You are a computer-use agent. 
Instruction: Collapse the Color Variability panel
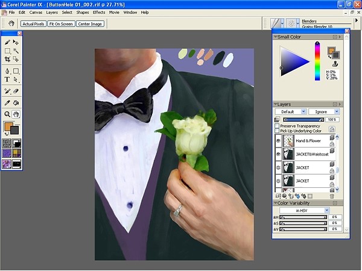pyautogui.click(x=275, y=203)
